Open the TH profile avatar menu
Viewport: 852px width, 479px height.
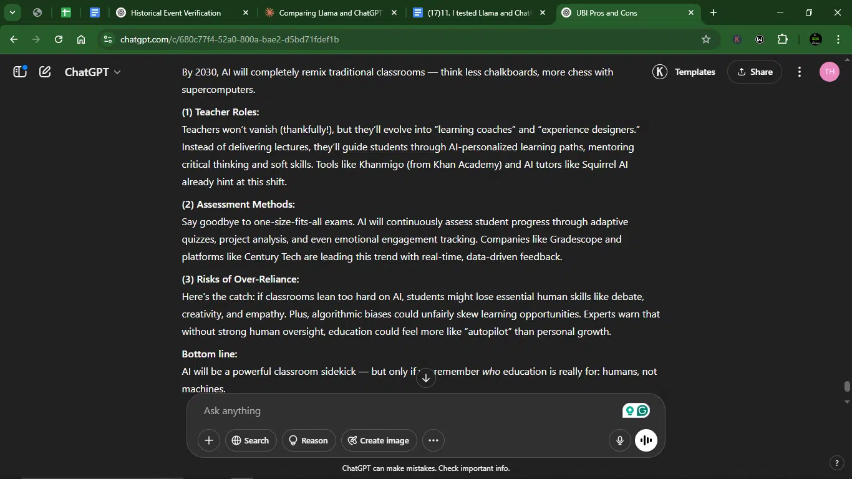829,72
